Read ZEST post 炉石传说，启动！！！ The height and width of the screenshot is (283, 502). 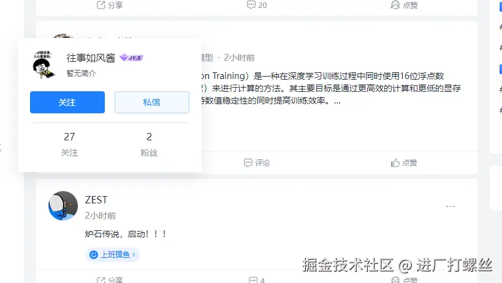[x=126, y=234]
